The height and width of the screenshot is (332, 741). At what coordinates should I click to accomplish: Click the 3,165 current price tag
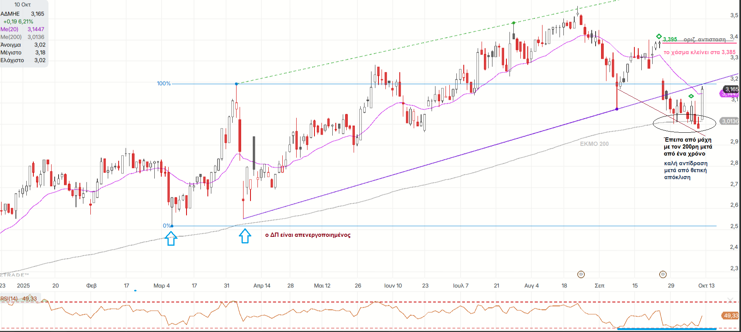tap(731, 89)
